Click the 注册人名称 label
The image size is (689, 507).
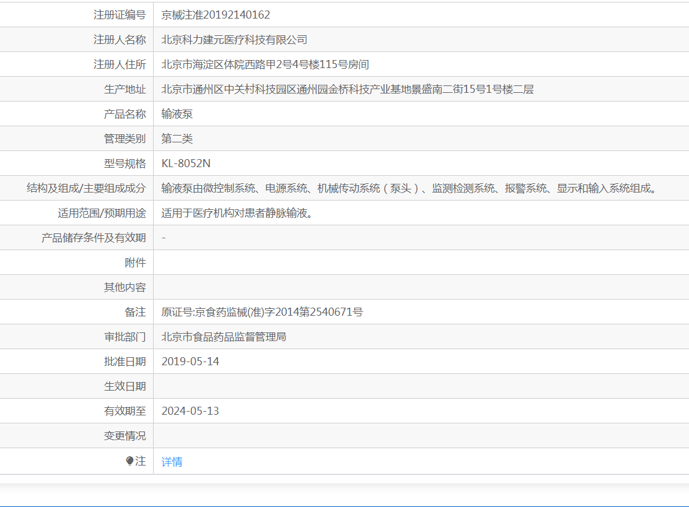point(120,40)
